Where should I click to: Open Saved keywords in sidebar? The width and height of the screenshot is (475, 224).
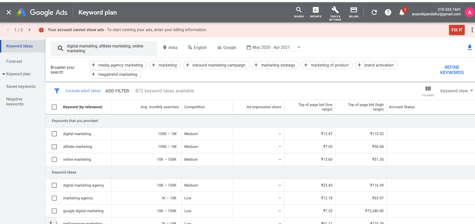[21, 87]
